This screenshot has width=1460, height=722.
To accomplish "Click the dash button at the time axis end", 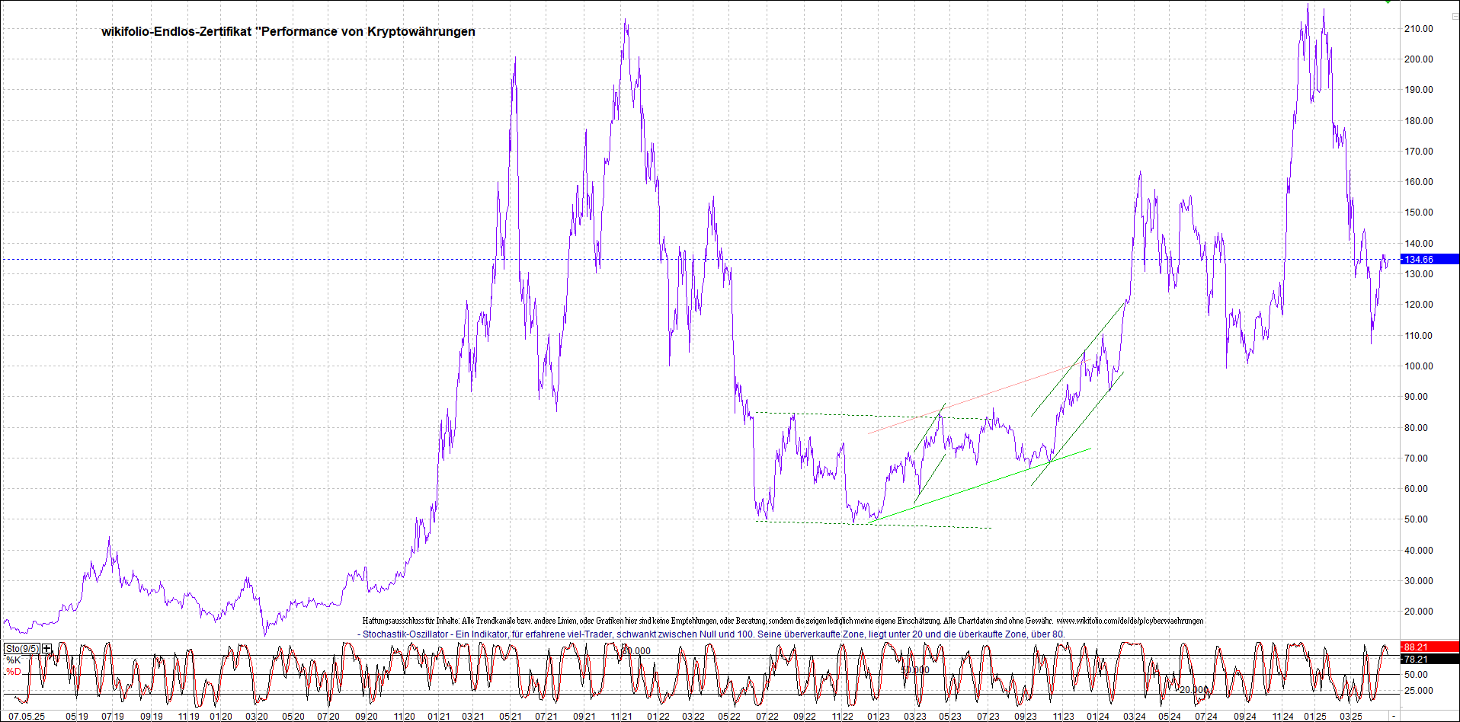I will (x=1394, y=717).
